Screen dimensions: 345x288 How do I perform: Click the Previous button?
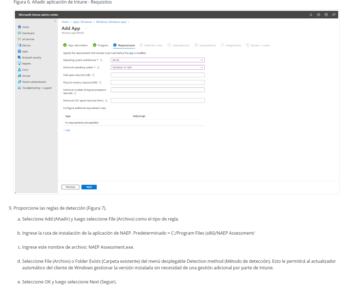click(70, 187)
